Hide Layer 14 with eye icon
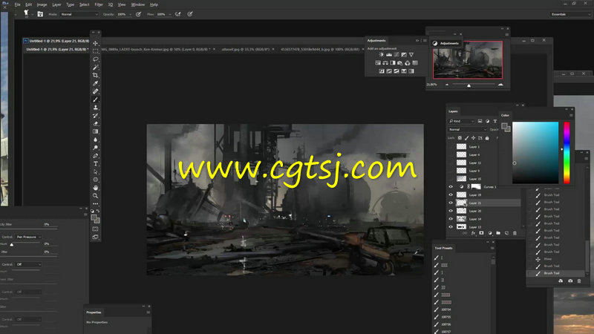Image resolution: width=594 pixels, height=334 pixels. (451, 219)
